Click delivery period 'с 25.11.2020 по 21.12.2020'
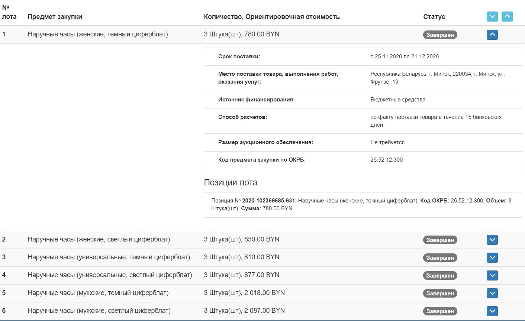The image size is (525, 321). tap(405, 56)
